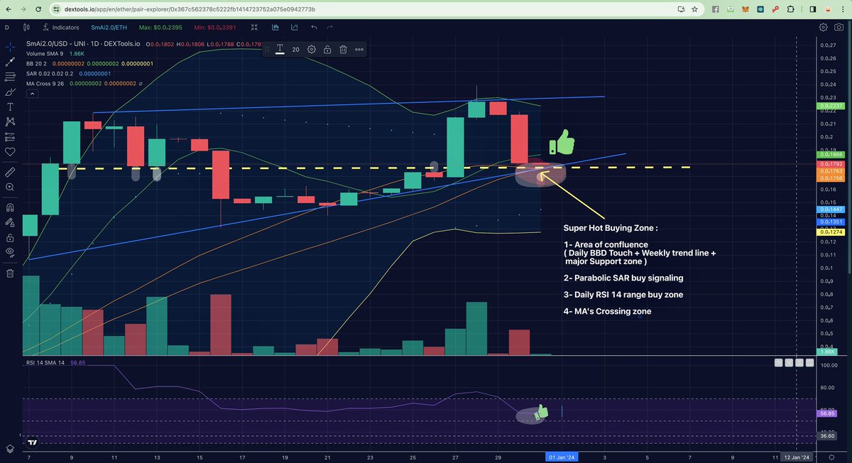Open the chart patterns tool

pos(10,121)
